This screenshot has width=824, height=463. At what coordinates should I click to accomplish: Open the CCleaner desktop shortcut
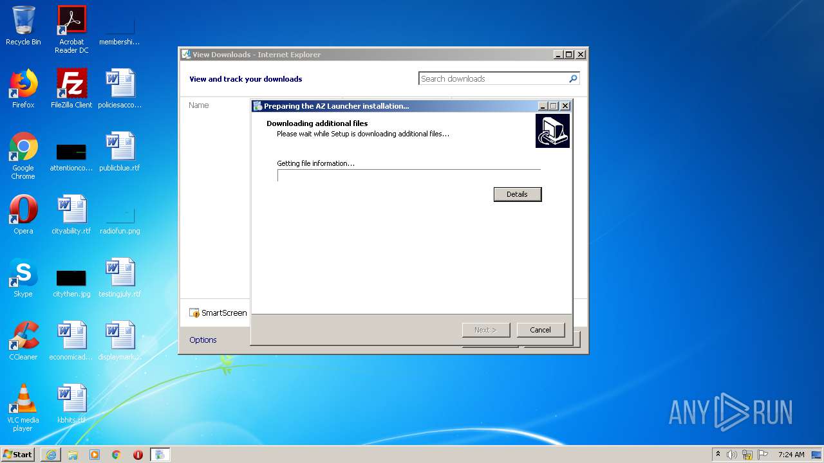[23, 341]
